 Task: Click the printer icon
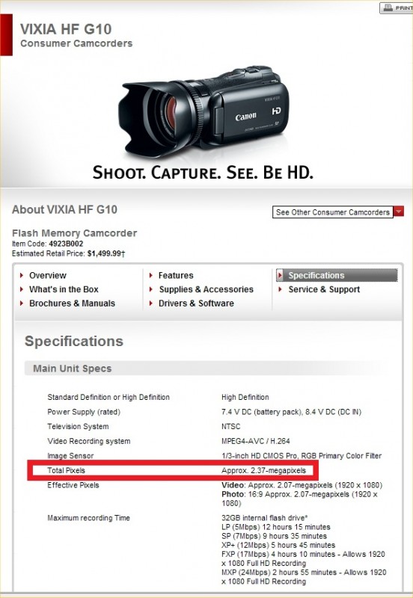[388, 7]
